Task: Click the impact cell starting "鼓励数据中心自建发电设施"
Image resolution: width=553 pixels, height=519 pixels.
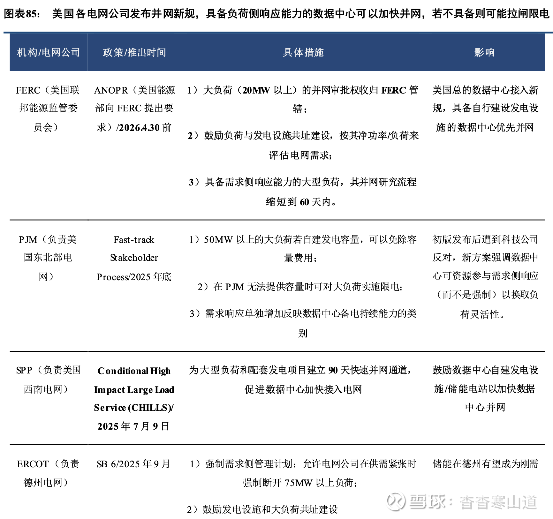Action: (x=485, y=388)
